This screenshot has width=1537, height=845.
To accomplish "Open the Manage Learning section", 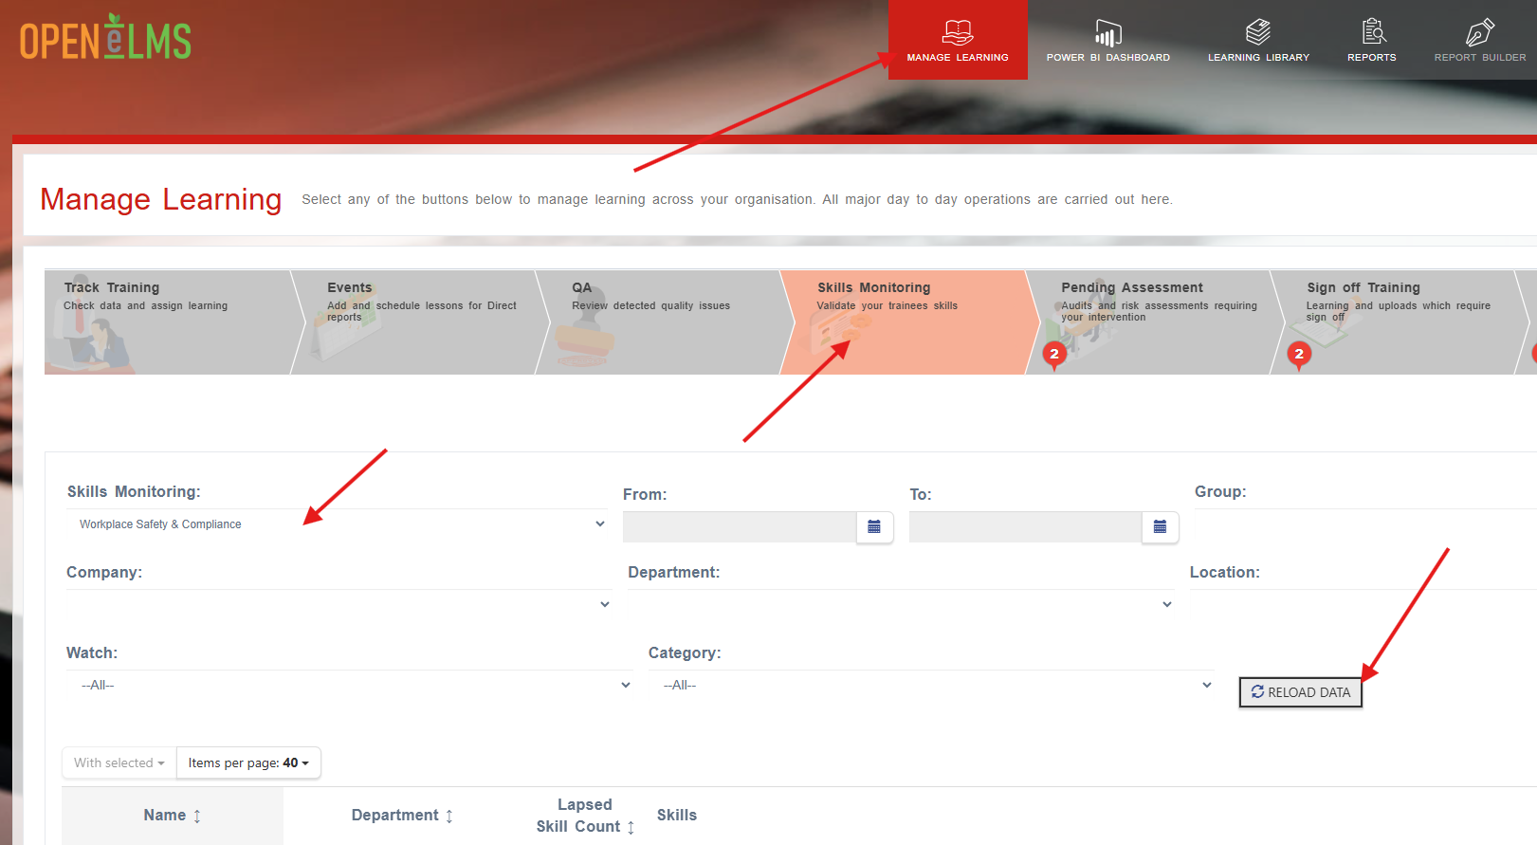I will pos(958,40).
